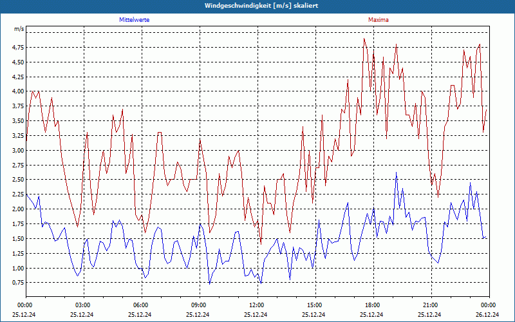Select the 2,50 y-axis value
The image size is (515, 322).
19,180
